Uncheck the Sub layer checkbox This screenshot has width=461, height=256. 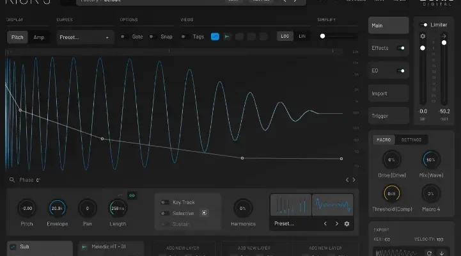13,246
